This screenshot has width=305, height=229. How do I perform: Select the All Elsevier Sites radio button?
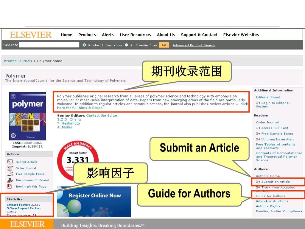[x=126, y=45]
